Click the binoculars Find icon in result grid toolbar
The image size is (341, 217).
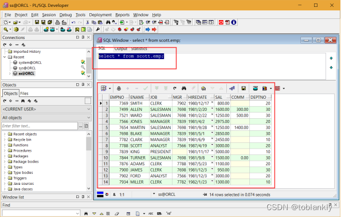pos(184,88)
